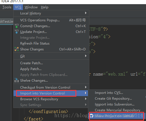Image resolution: width=146 pixels, height=121 pixels.
Task: Choose Import into Subversion submenu item
Action: pyautogui.click(x=117, y=104)
